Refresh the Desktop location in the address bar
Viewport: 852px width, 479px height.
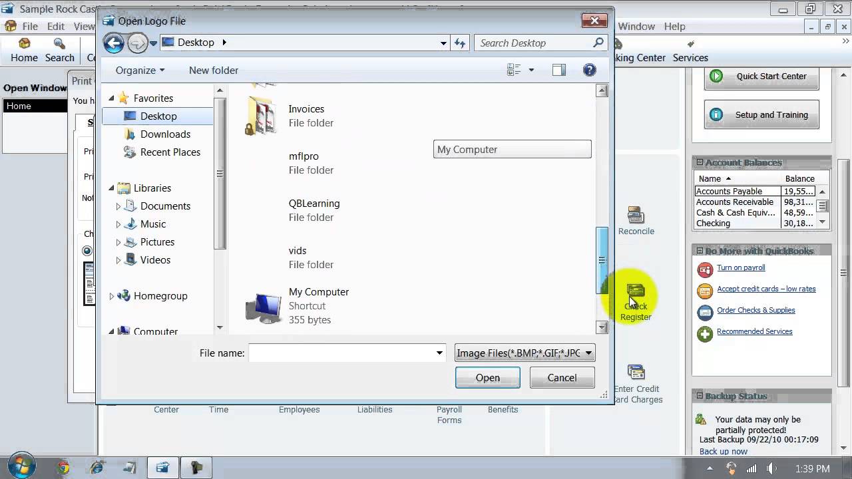click(x=460, y=43)
